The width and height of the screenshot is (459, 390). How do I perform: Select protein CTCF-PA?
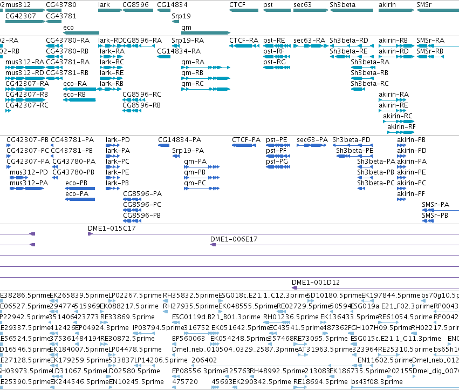(x=246, y=140)
